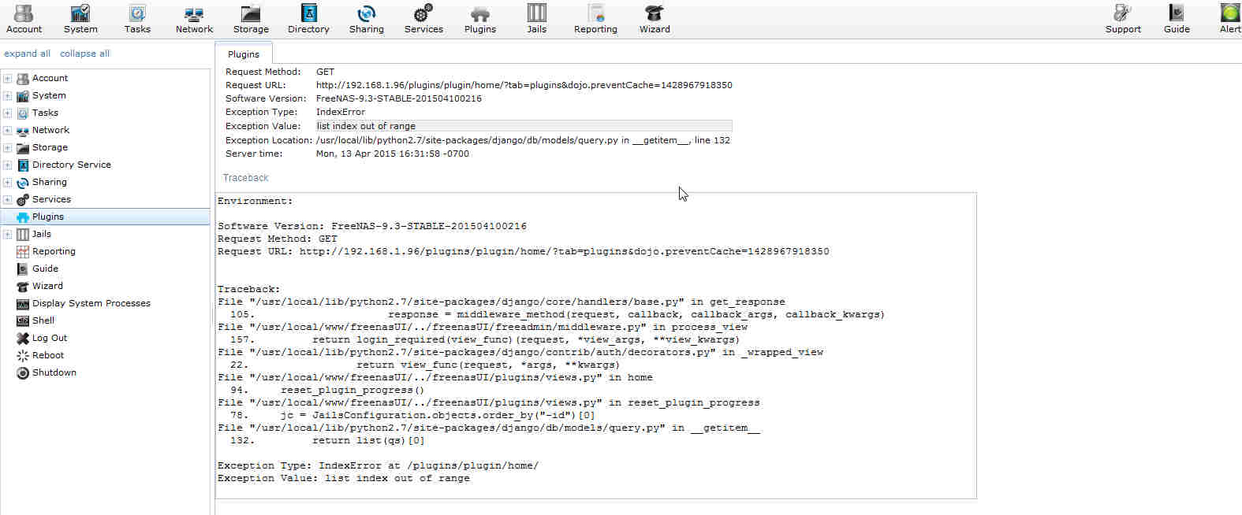1242x515 pixels.
Task: Expand the Network tree node
Action: (x=8, y=131)
